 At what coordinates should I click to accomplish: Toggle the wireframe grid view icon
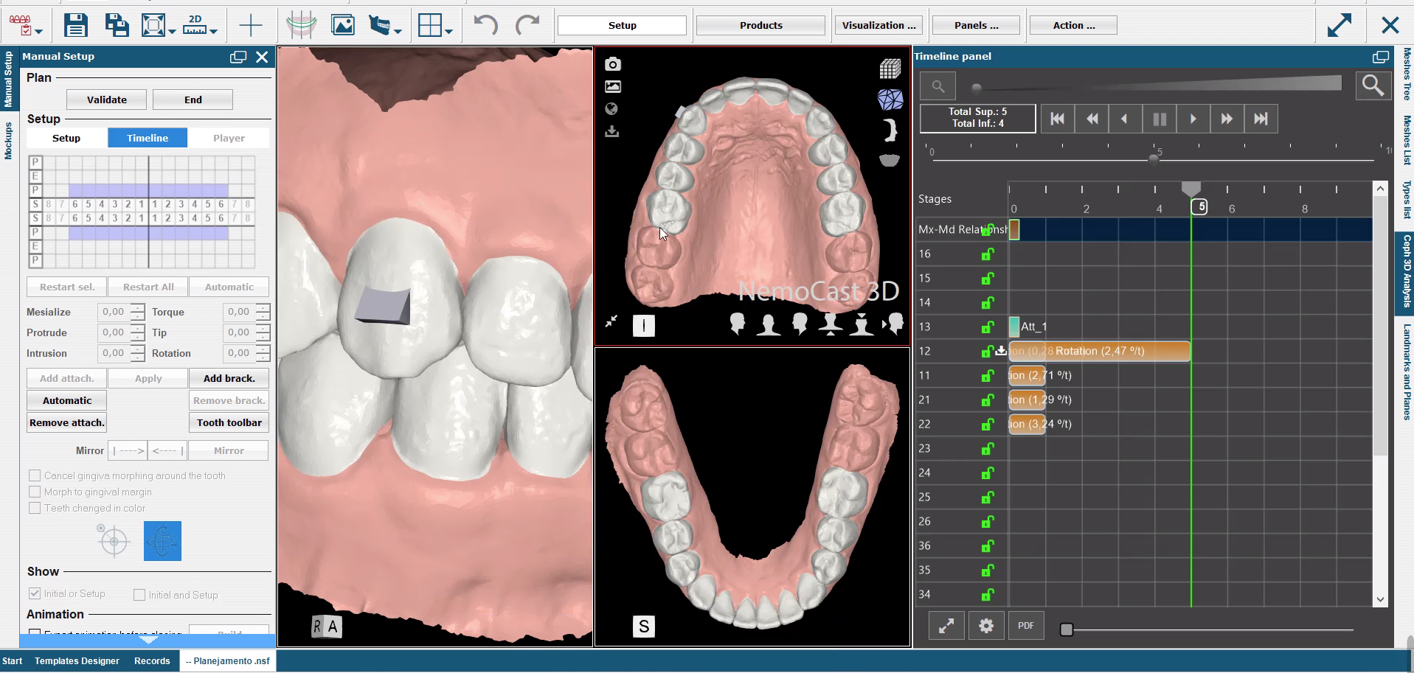pos(890,69)
